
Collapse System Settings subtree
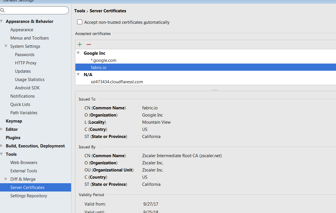(x=6, y=46)
